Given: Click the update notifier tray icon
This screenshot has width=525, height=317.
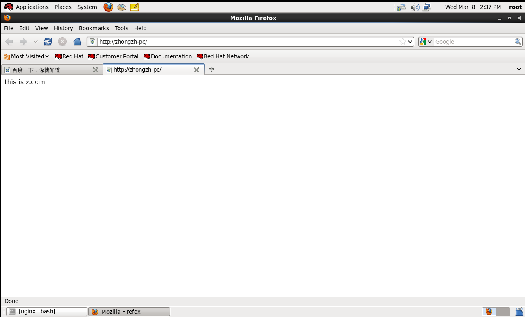Looking at the screenshot, I should point(401,7).
